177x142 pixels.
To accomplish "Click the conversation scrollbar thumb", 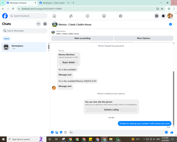I will coord(173,98).
